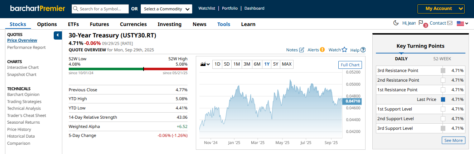Viewport: 474px width, 154px height.
Task: Select the ETFs menu tab
Action: coord(73,24)
